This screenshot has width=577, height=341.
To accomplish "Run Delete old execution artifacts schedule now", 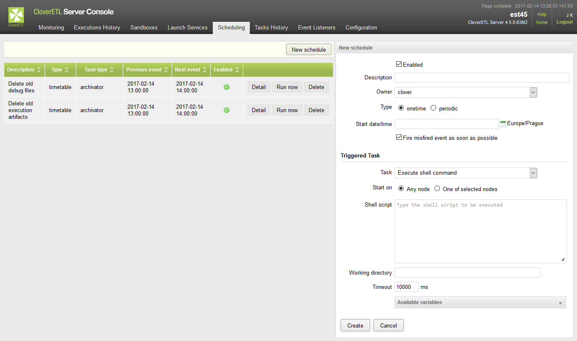I will [287, 110].
